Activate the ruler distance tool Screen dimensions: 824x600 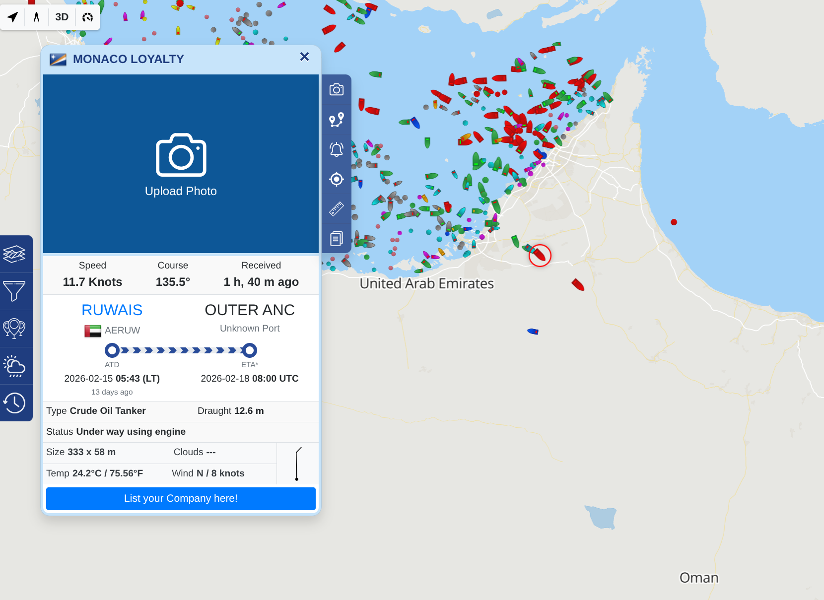pyautogui.click(x=337, y=208)
